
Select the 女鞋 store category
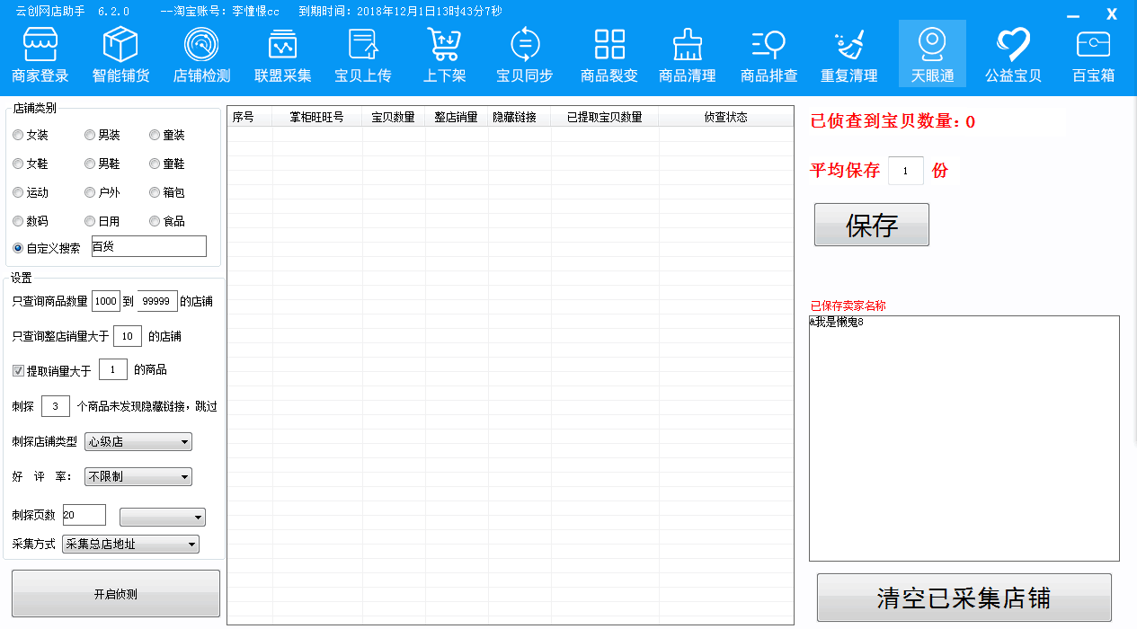point(31,164)
